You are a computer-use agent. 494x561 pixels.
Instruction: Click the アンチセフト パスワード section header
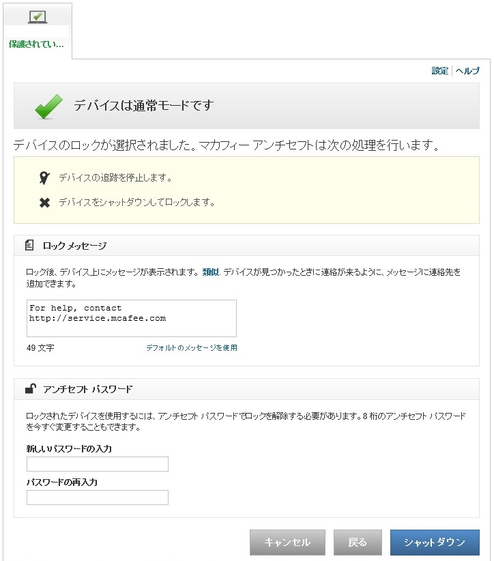click(x=87, y=389)
